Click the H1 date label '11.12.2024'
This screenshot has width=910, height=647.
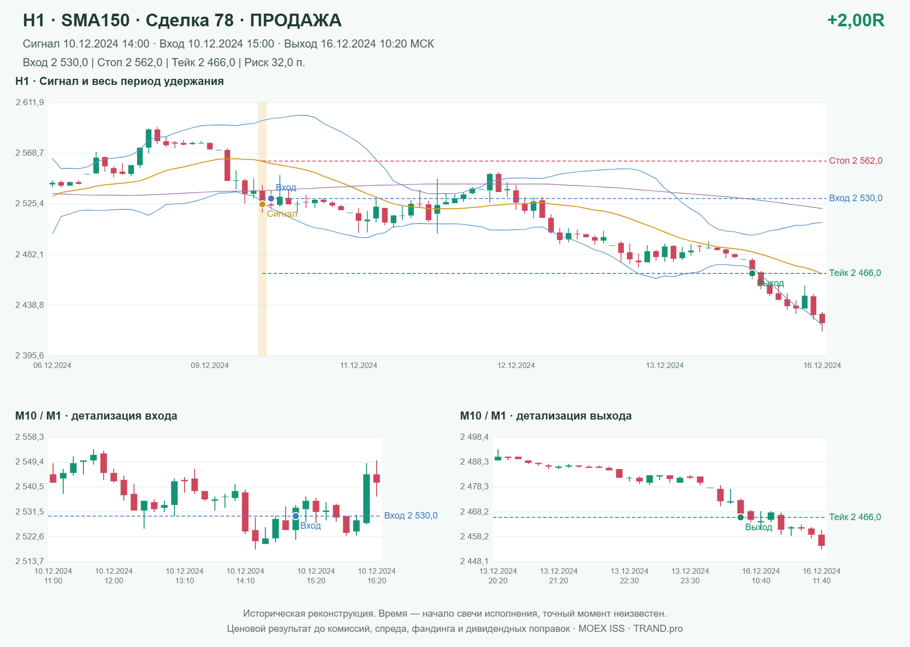pos(358,365)
